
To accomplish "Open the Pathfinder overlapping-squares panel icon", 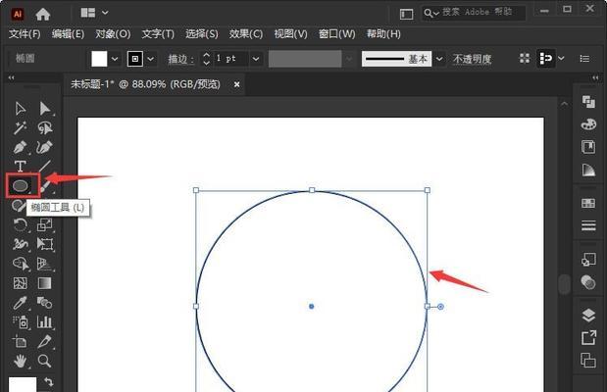I will point(588,102).
